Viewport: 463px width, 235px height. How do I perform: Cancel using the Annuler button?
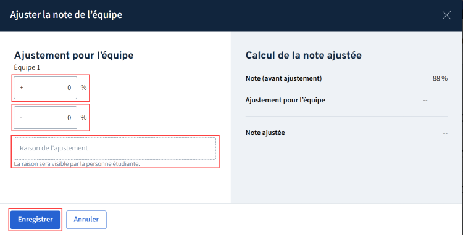click(86, 220)
